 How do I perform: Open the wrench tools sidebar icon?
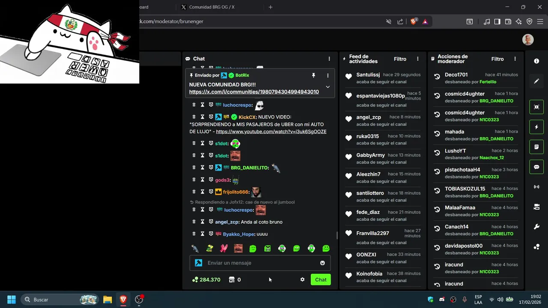(x=536, y=227)
